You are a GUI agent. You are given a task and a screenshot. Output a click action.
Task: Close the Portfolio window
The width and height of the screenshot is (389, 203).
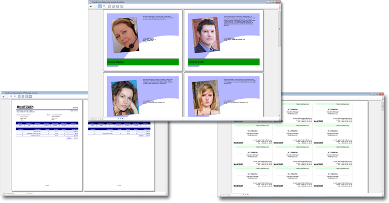click(278, 2)
